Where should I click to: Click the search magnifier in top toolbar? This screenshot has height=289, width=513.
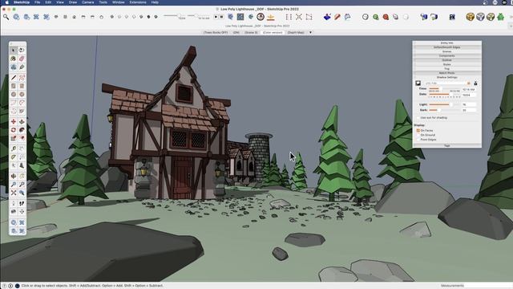tap(6, 17)
